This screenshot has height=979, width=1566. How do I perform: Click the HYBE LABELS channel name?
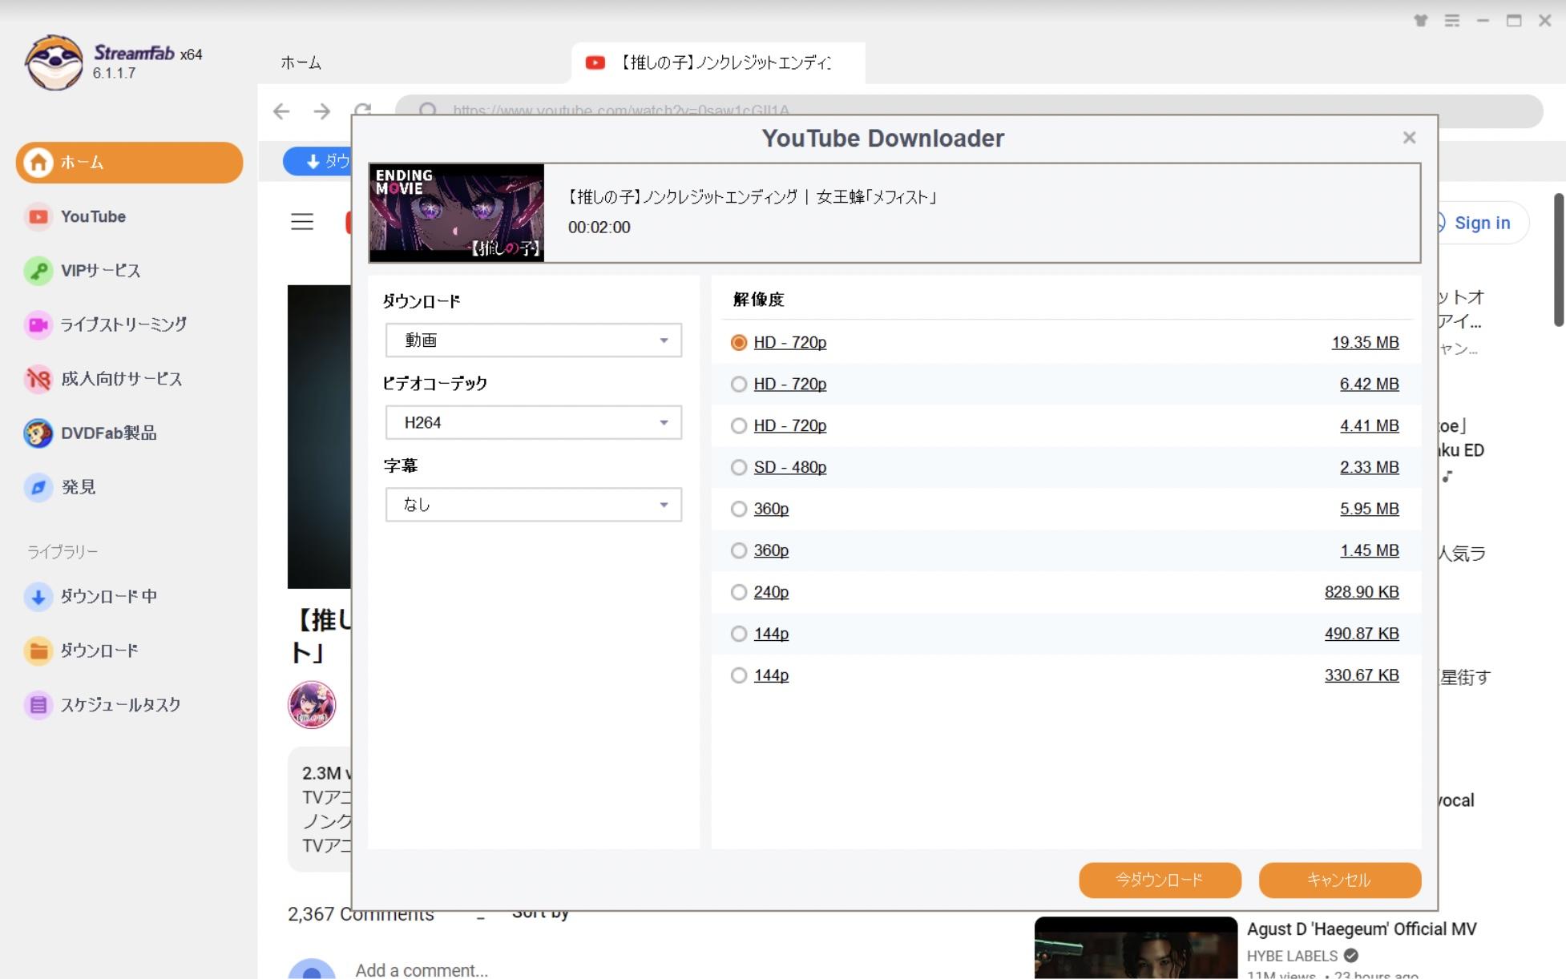(1292, 956)
